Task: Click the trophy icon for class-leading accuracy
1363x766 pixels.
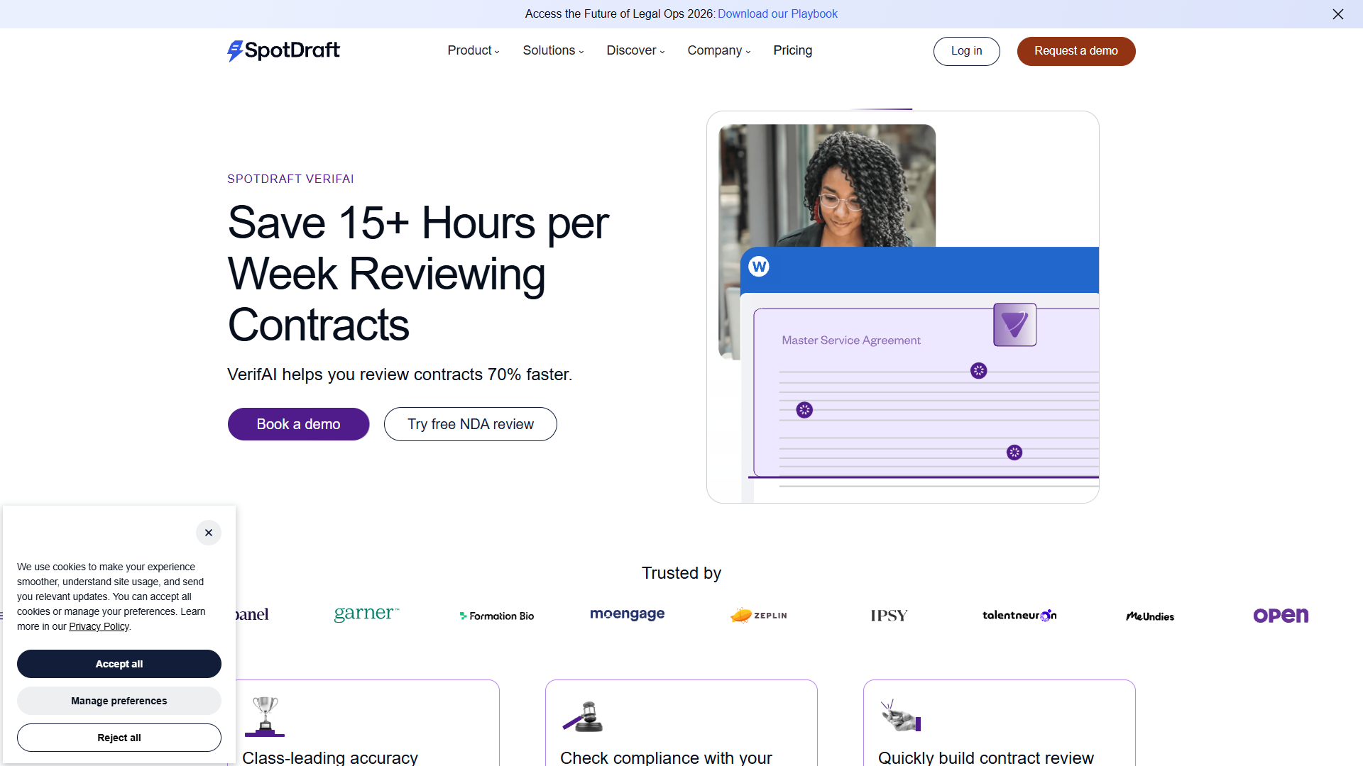Action: 265,716
